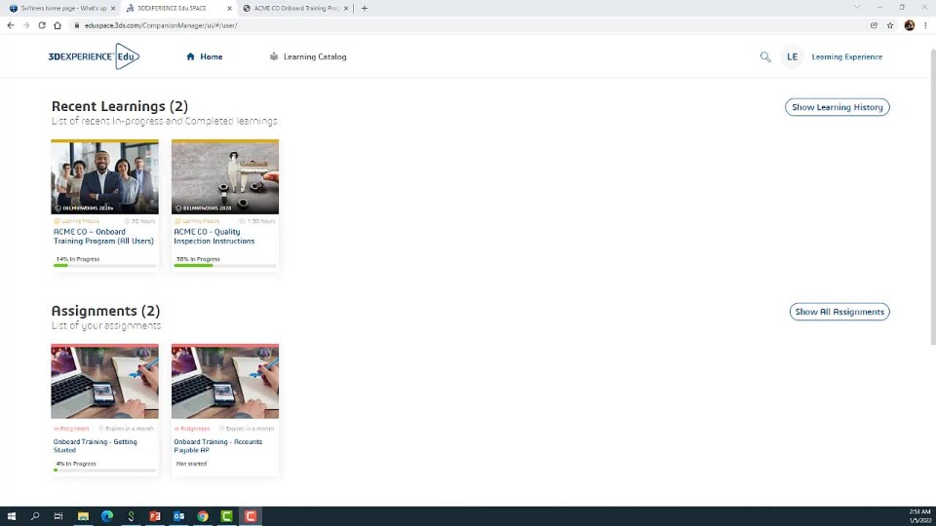Open ACME CO Quality Inspection Instructions title
Screen dimensions: 936x526
click(x=214, y=236)
